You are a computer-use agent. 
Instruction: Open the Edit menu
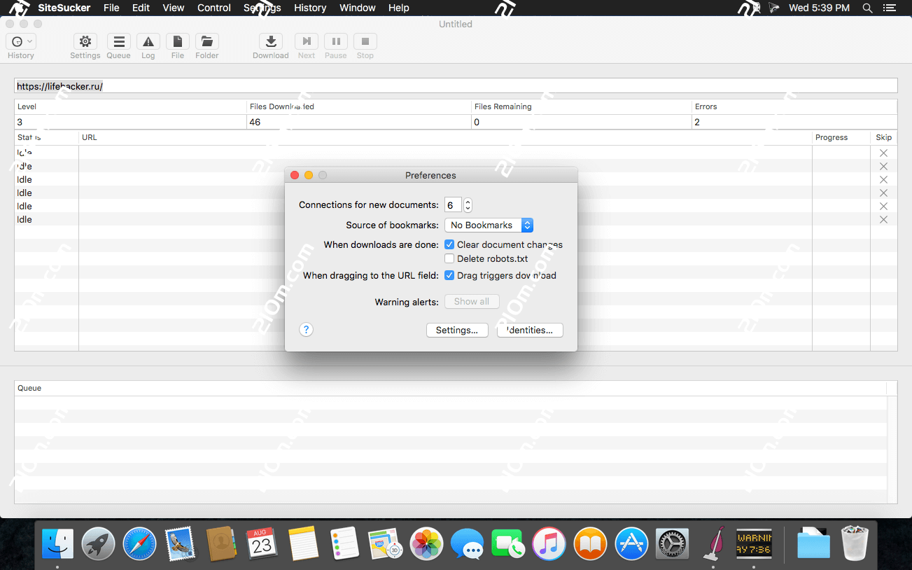141,8
